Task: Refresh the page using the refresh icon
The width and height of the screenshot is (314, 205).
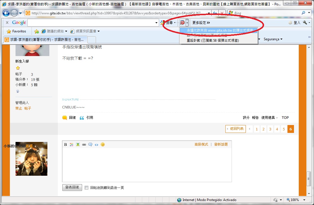Action: coord(215,13)
